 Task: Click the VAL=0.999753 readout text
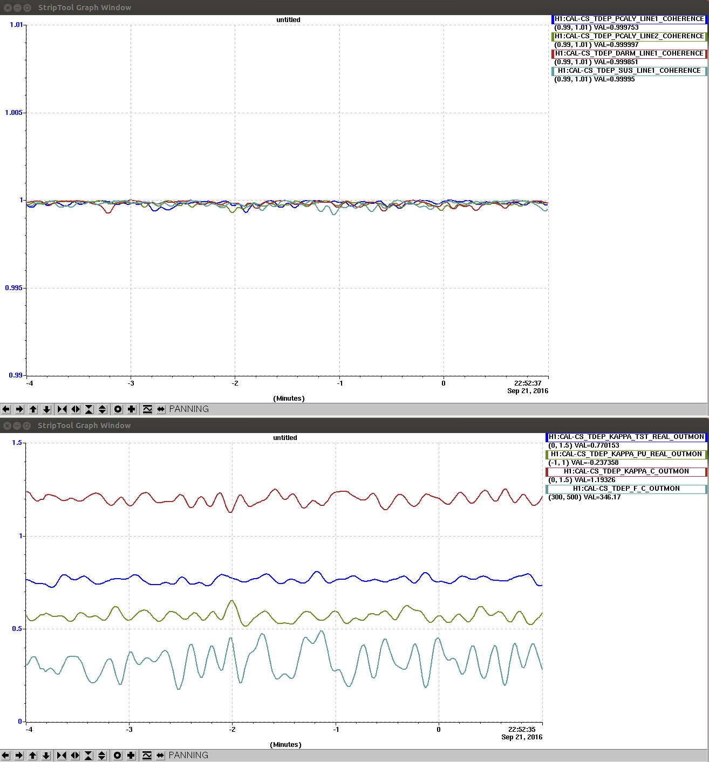(x=616, y=28)
